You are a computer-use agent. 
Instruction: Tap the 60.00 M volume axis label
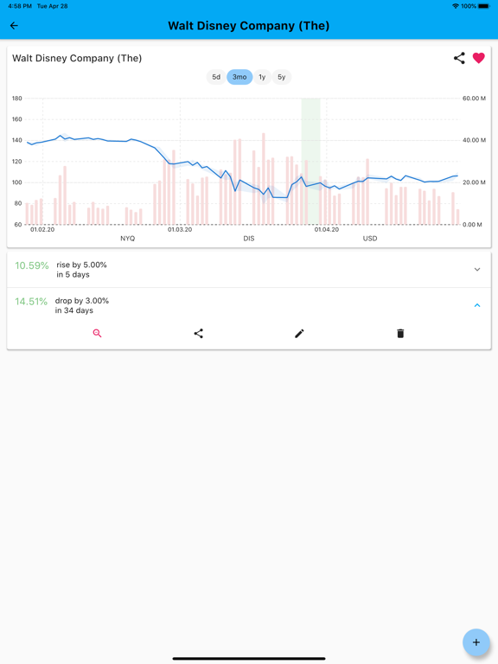coord(474,99)
